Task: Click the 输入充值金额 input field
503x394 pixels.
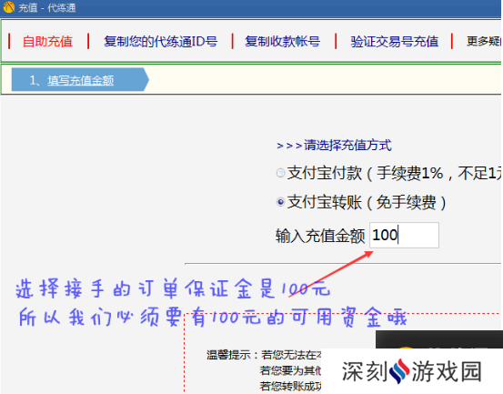Action: click(404, 235)
